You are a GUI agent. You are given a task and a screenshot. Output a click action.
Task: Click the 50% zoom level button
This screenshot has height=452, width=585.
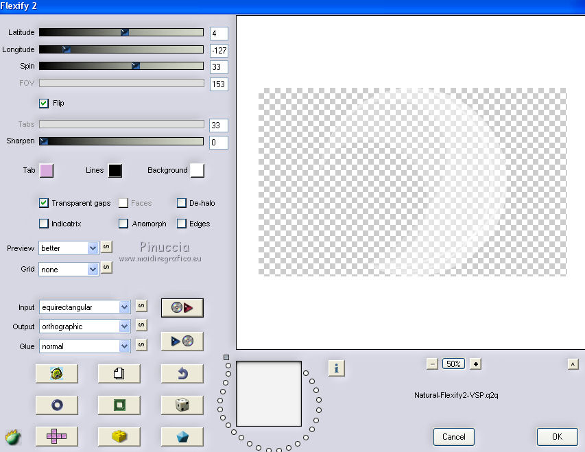tap(454, 364)
